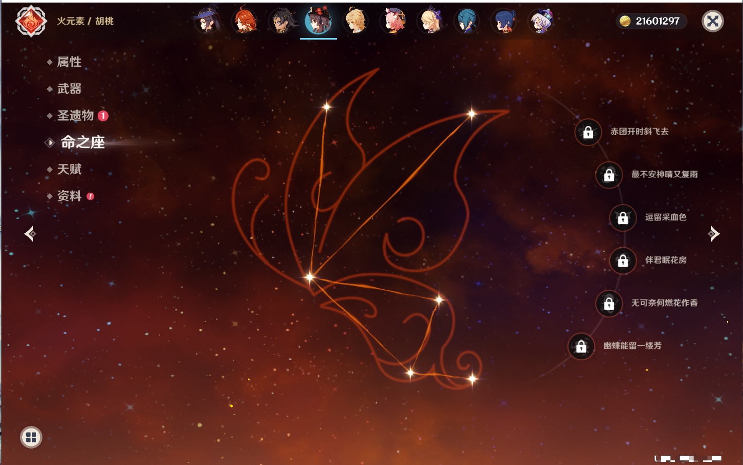Switch to Fischl's avatar with purple bow
Screen dimensions: 743x465
click(430, 21)
